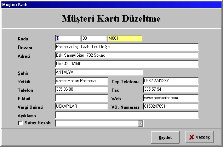223x147 pixels.
Task: Click the Yetkili contact name field
Action: click(x=81, y=81)
